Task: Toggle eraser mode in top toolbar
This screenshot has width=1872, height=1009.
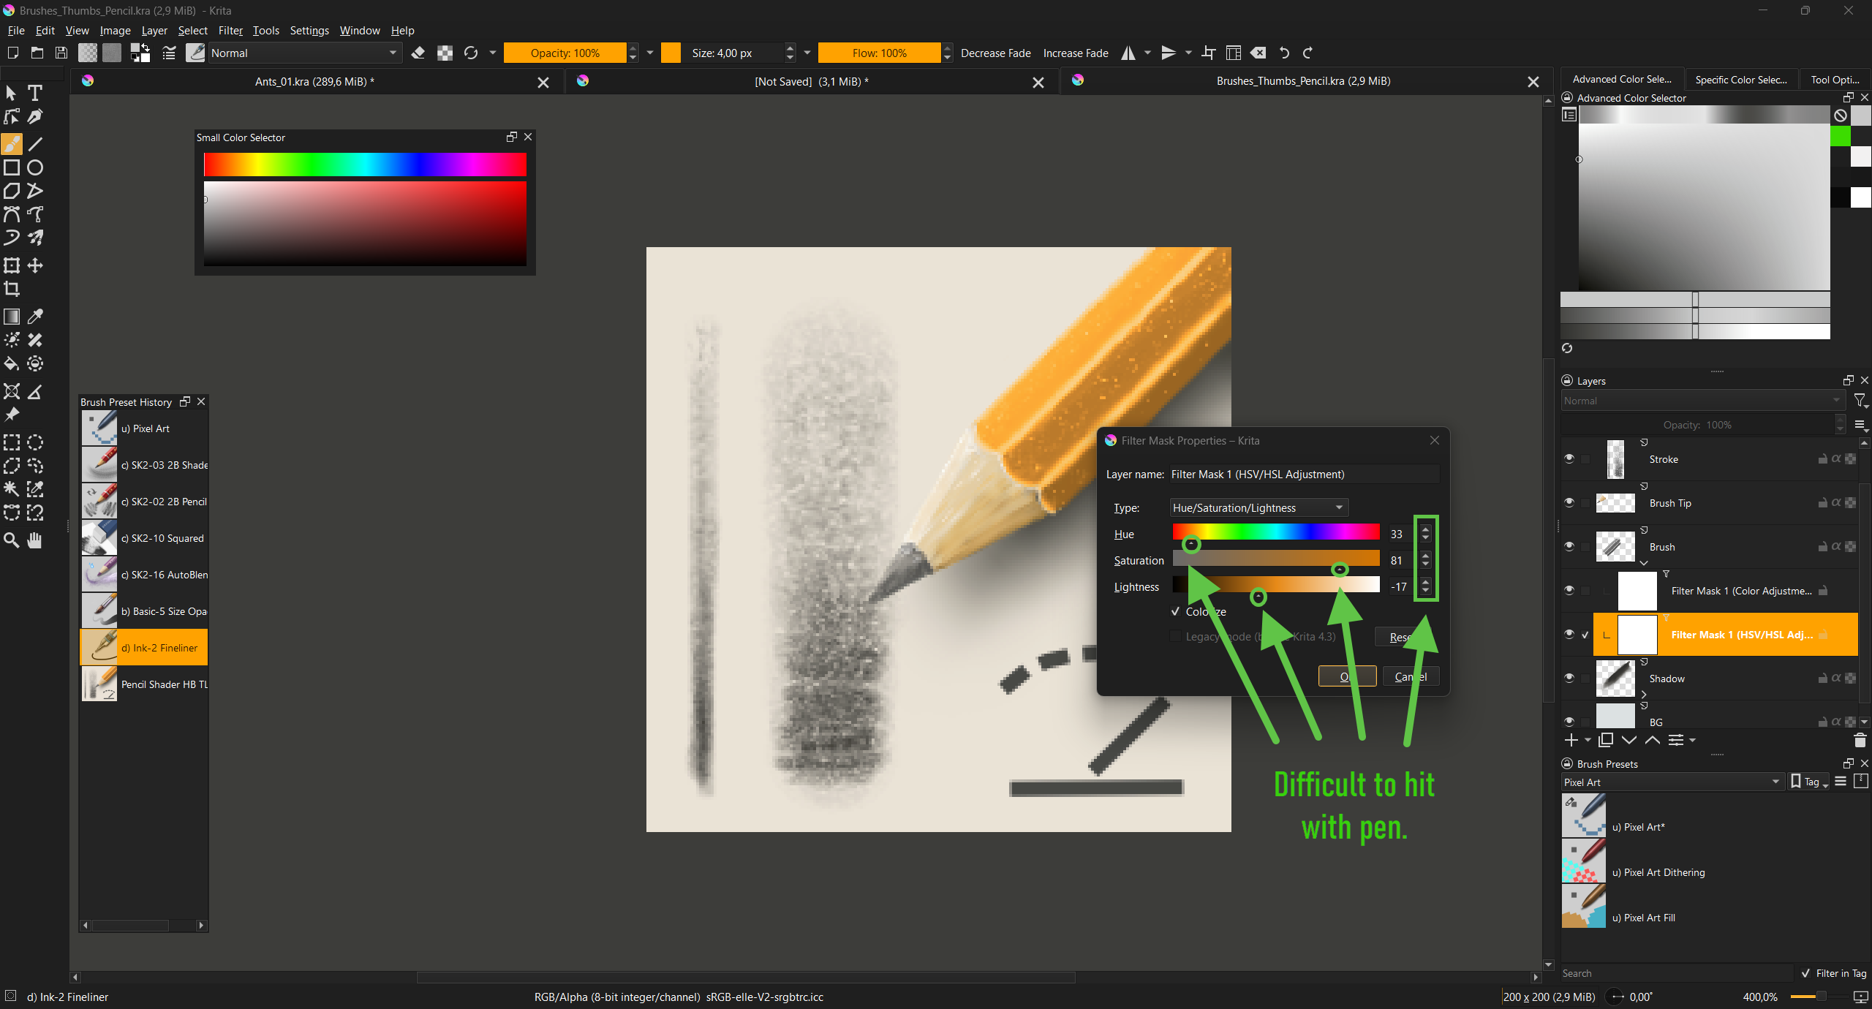Action: click(418, 53)
